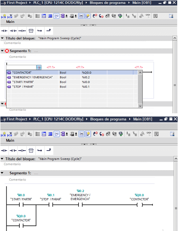Pick the "STOP / PARAR" tag row
This screenshot has height=231, width=178.
(72, 86)
